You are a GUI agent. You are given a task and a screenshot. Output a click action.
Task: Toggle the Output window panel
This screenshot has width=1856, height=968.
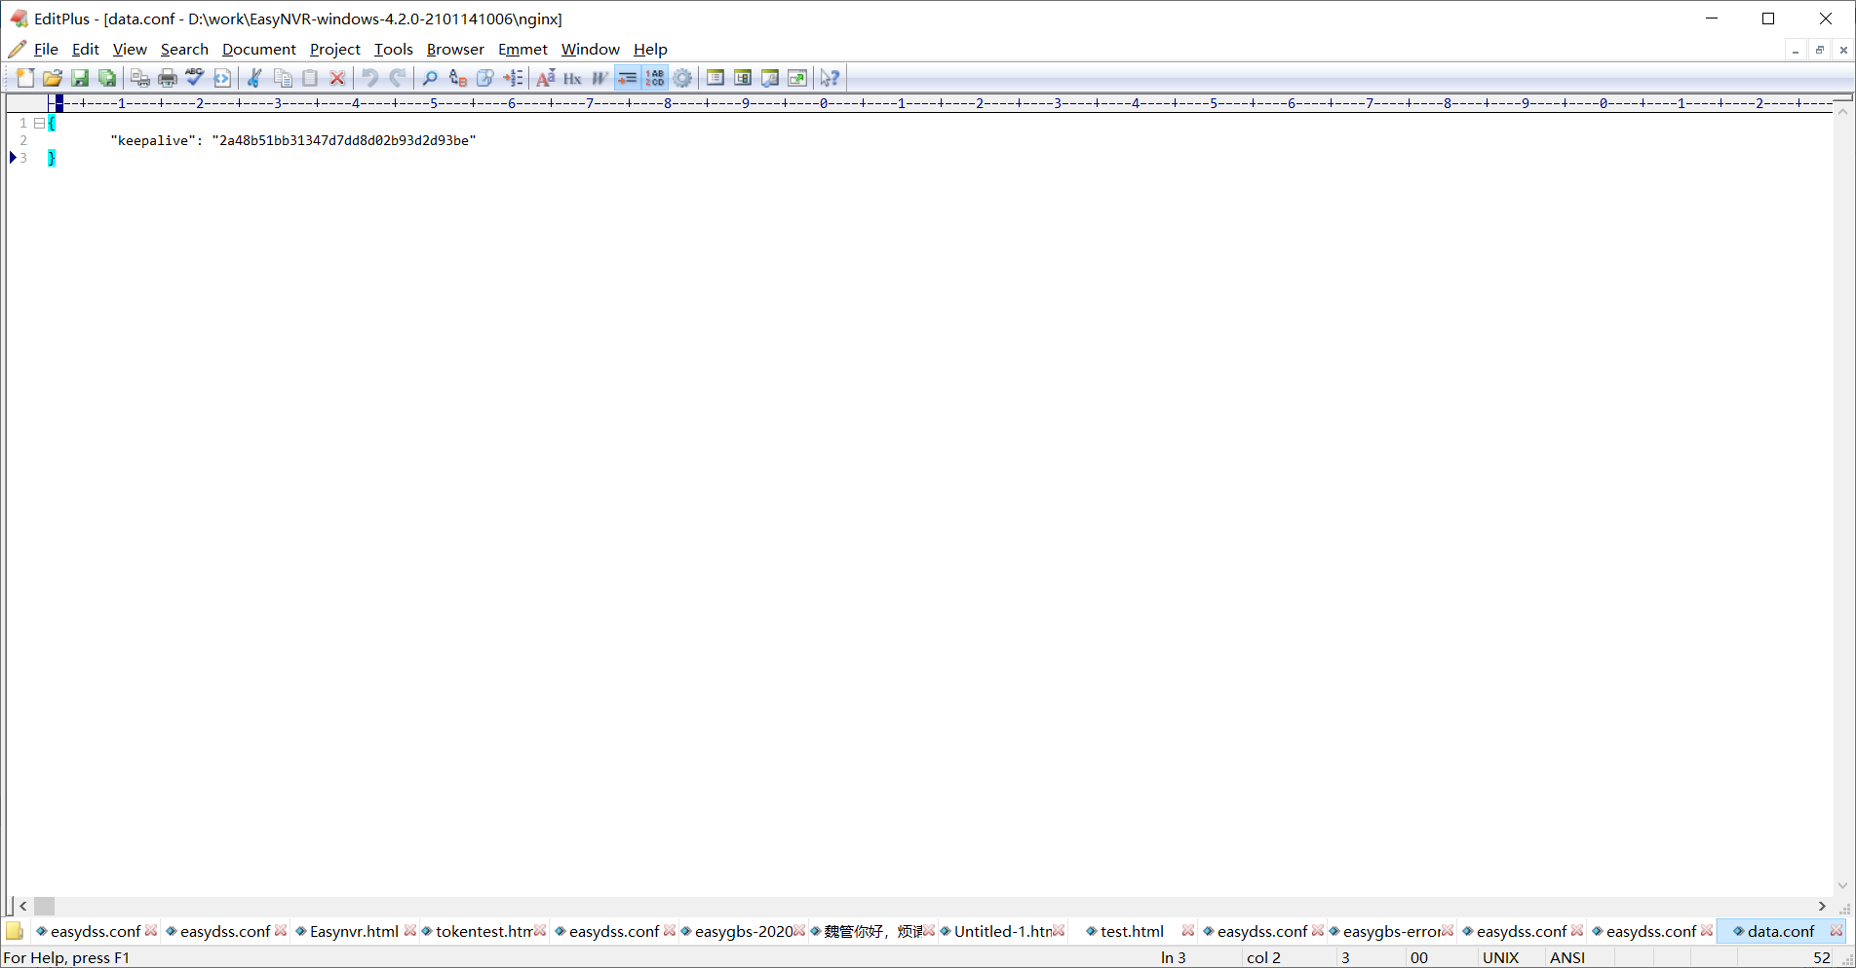point(770,78)
